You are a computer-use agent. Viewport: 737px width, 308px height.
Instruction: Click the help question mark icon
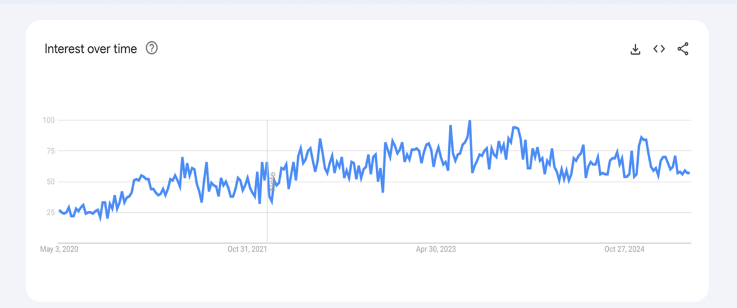[152, 49]
